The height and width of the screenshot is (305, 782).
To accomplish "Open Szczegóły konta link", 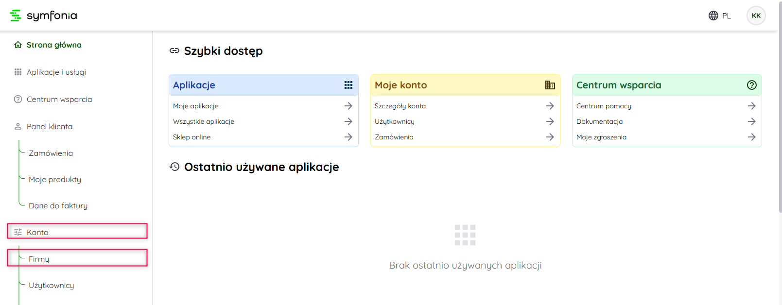I will [x=400, y=106].
